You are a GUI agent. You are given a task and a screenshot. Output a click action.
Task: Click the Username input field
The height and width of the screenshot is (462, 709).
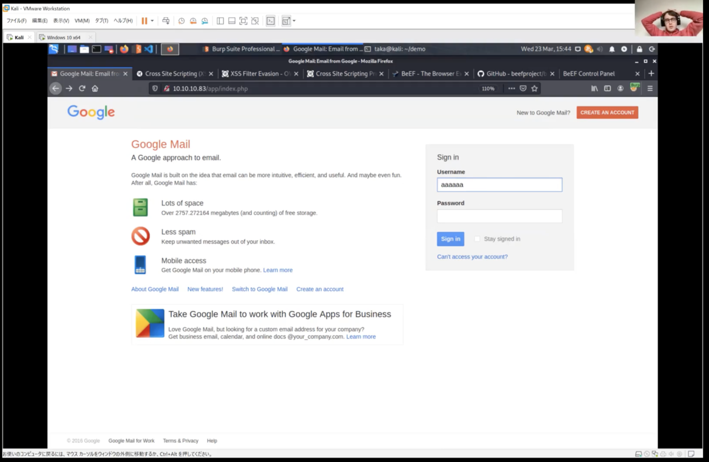[x=500, y=185]
